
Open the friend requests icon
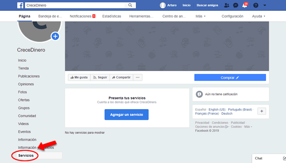click(227, 5)
